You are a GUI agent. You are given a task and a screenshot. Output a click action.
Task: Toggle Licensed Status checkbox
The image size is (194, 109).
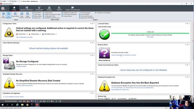(x=62, y=16)
